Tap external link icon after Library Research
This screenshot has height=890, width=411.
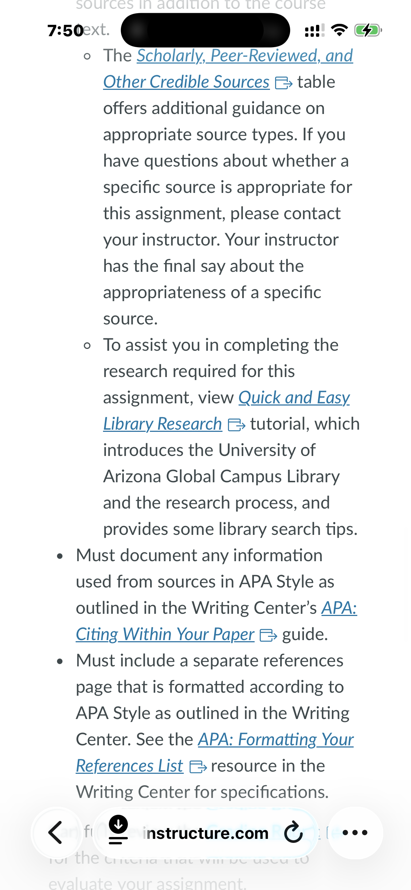click(x=236, y=425)
